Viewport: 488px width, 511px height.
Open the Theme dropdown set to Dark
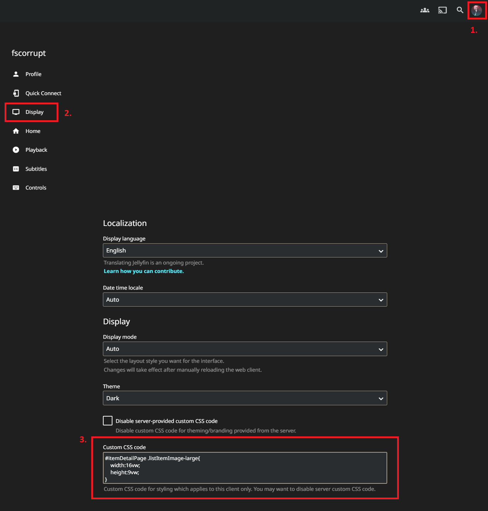click(x=245, y=398)
